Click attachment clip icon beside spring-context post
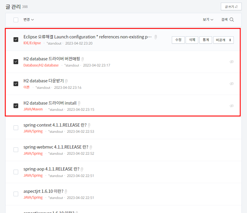 pos(89,125)
